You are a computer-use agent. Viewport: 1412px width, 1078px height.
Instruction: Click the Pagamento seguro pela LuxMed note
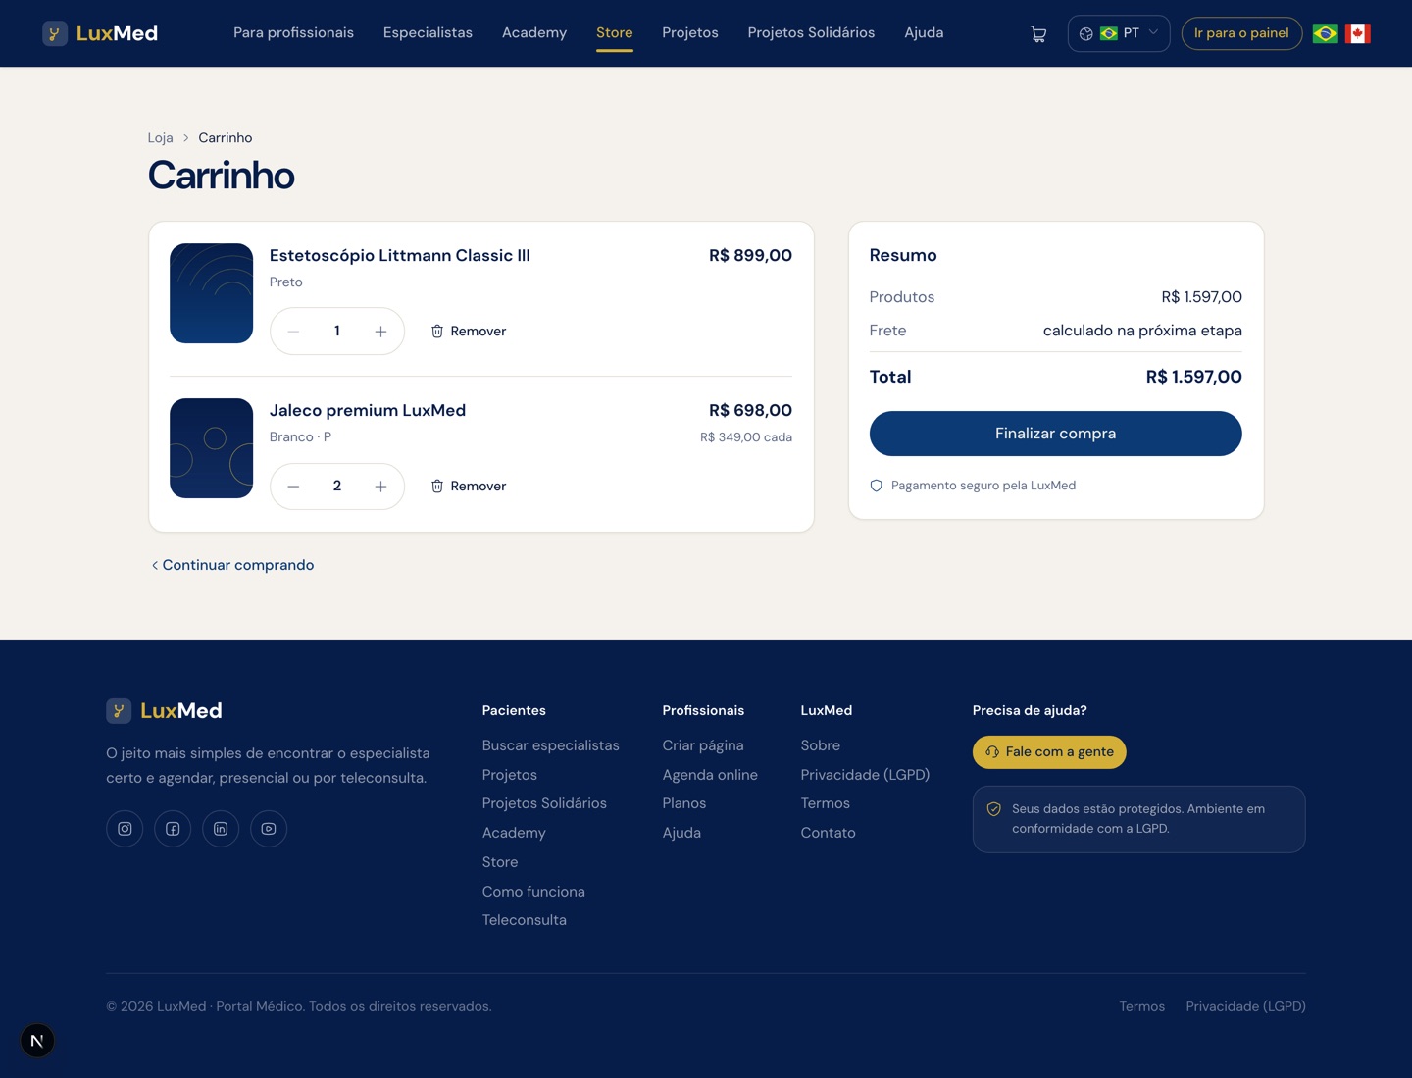973,486
